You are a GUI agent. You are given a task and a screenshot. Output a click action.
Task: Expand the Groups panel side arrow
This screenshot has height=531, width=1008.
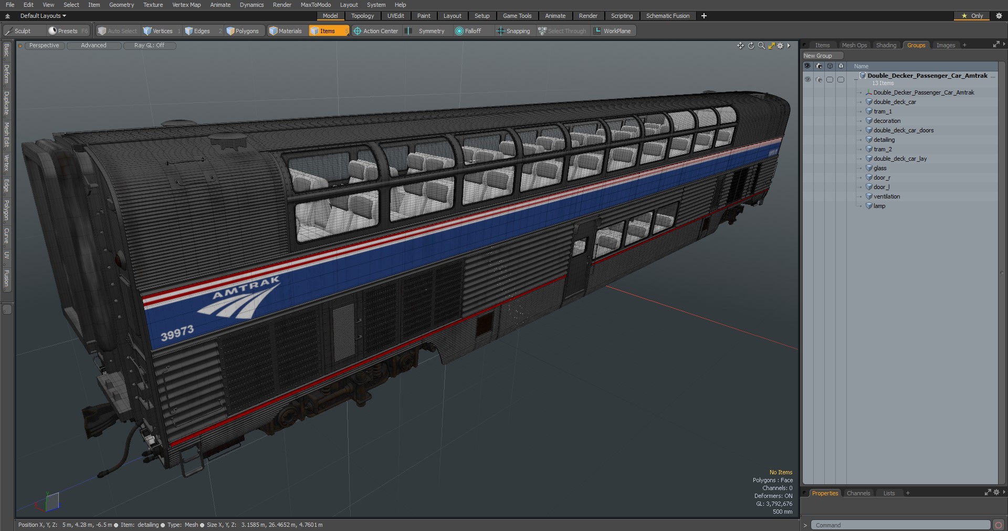(1004, 45)
